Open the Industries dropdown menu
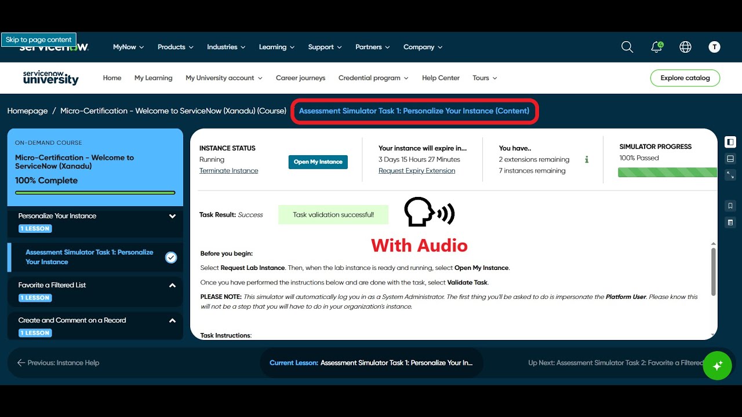This screenshot has width=742, height=417. (x=226, y=47)
